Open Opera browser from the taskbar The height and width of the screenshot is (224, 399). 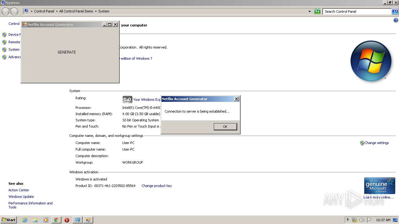point(67,220)
